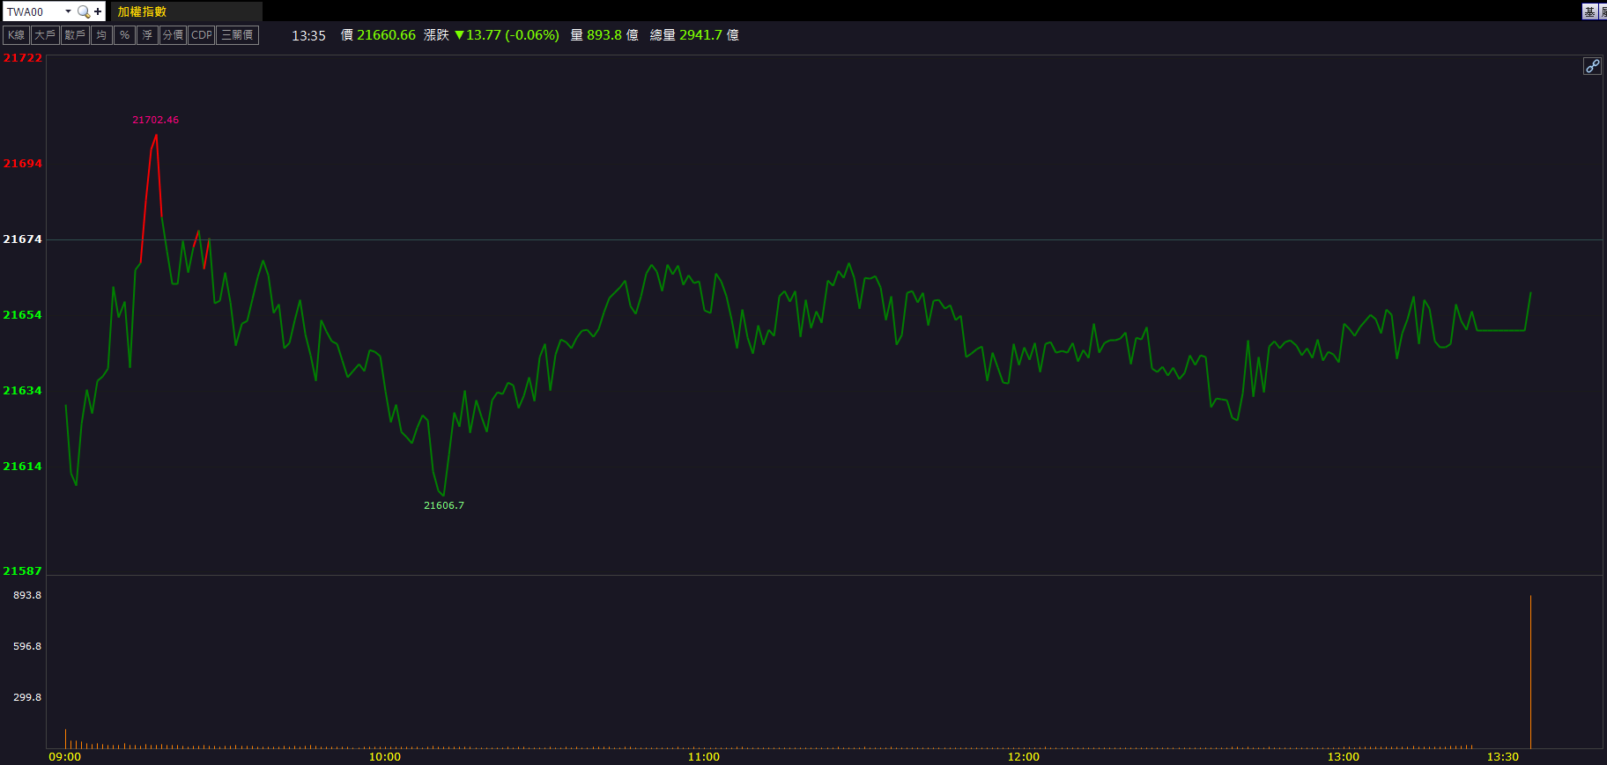Click the chain link icon on the chart
Screen dimensions: 1607x765
coord(1592,66)
